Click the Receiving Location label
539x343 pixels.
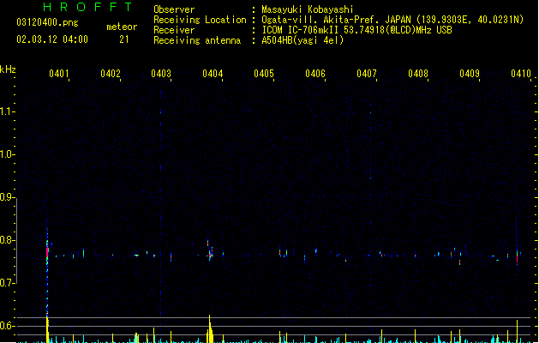(200, 20)
